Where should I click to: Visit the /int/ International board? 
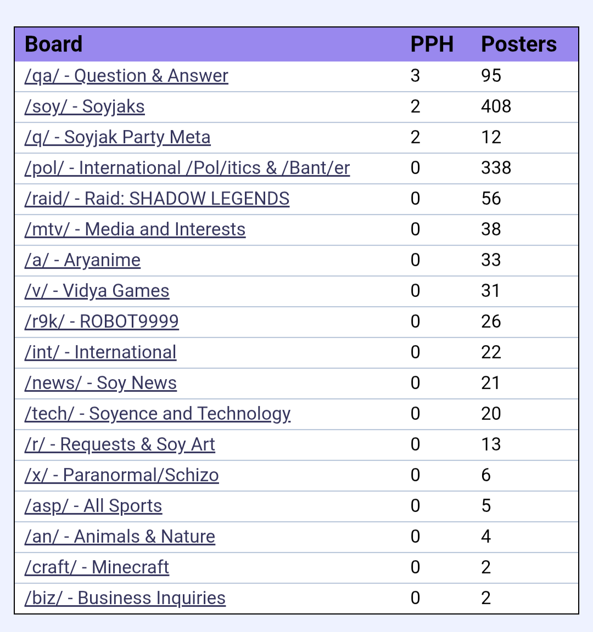100,352
